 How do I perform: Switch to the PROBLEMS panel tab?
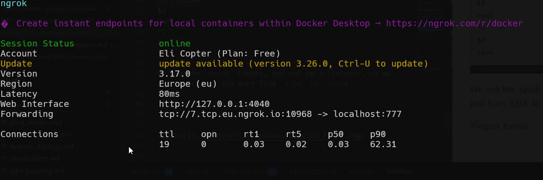(x=146, y=172)
